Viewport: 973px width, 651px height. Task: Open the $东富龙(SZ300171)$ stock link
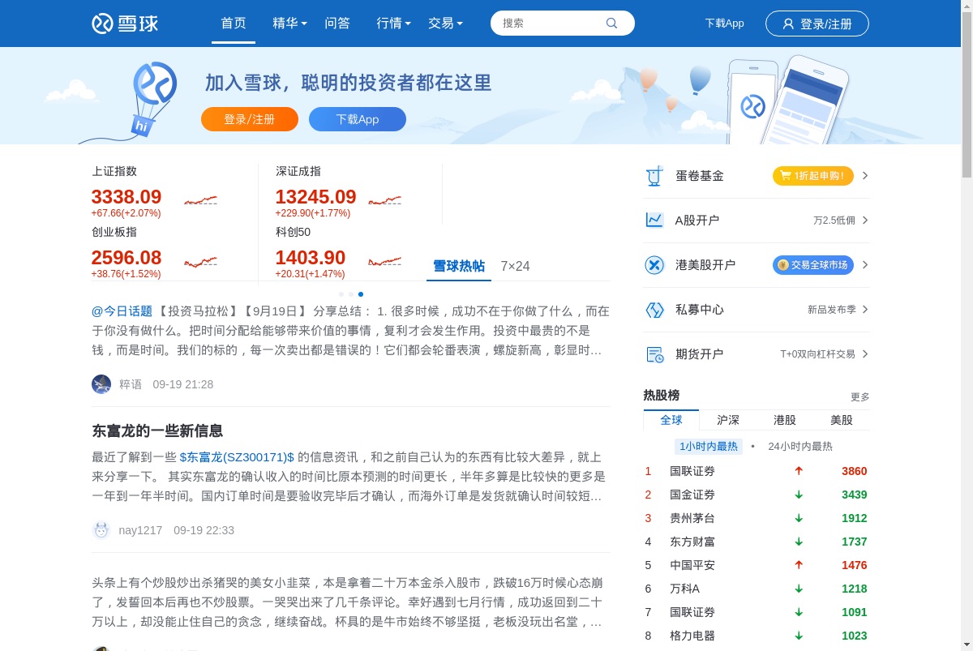click(x=237, y=457)
